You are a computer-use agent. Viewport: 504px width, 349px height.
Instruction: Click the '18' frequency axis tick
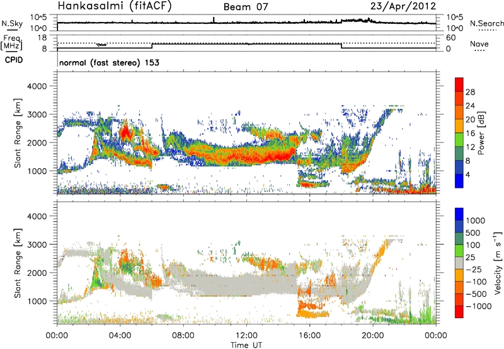pos(42,38)
